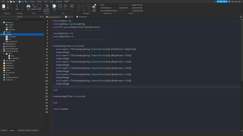
Task: Open the Explorer filter dropdown arrow
Action: (43, 19)
